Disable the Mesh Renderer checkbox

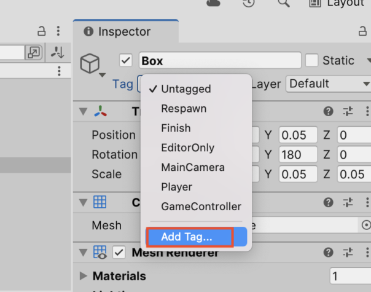[119, 253]
